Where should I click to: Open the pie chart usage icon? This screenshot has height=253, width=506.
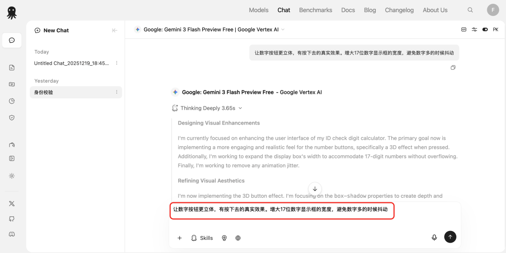click(12, 101)
